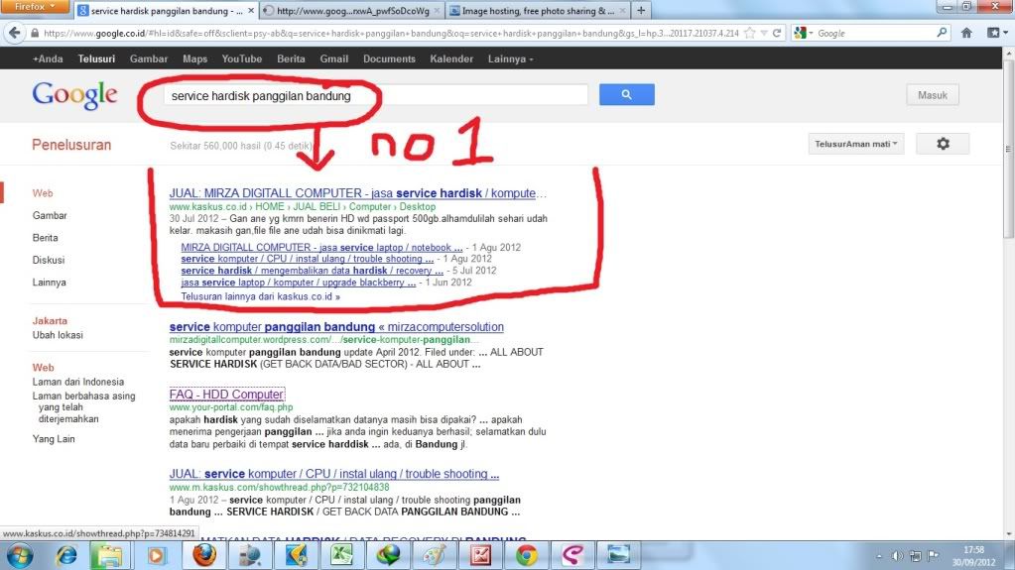Open Internet Download Manager taskbar icon
The height and width of the screenshot is (570, 1015).
(388, 556)
